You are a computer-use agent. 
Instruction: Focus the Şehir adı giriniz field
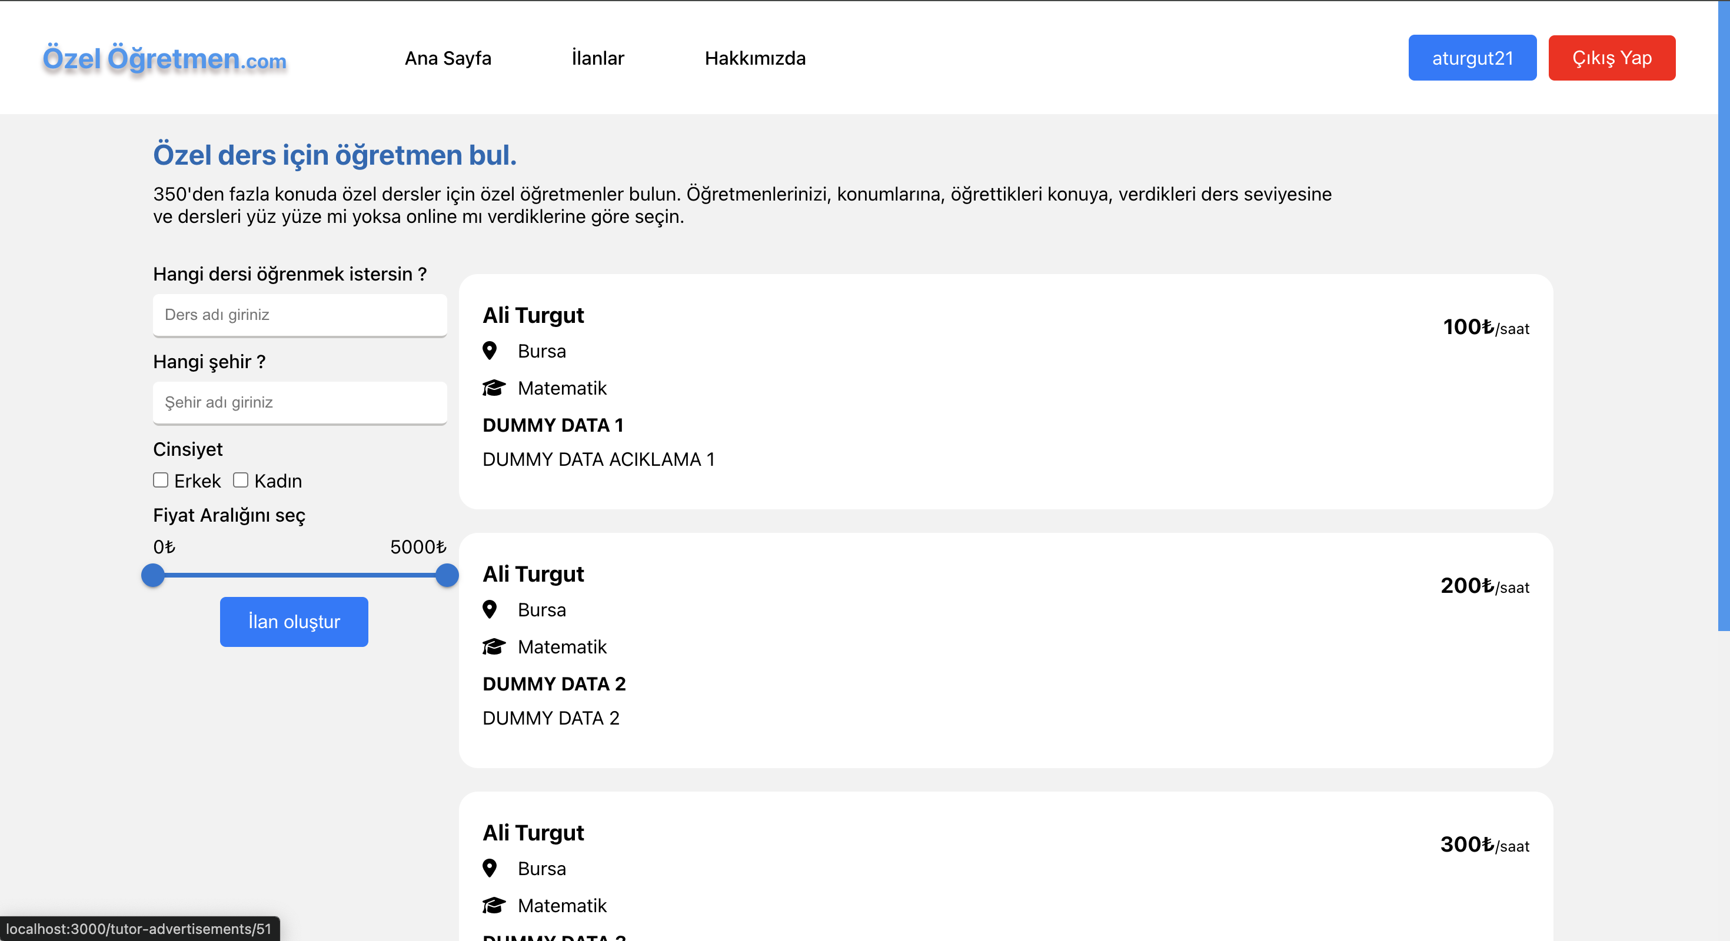pyautogui.click(x=300, y=403)
